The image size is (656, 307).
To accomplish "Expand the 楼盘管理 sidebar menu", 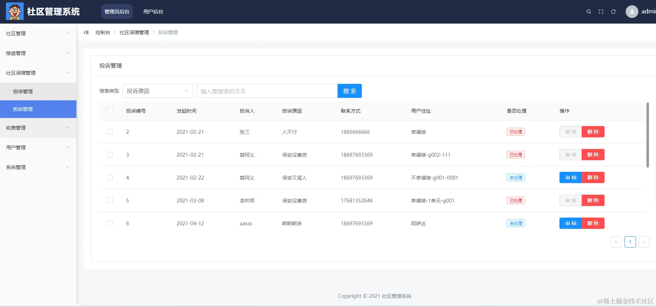I will click(38, 53).
